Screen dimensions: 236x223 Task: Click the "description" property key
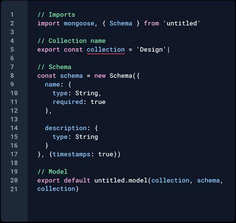point(66,128)
